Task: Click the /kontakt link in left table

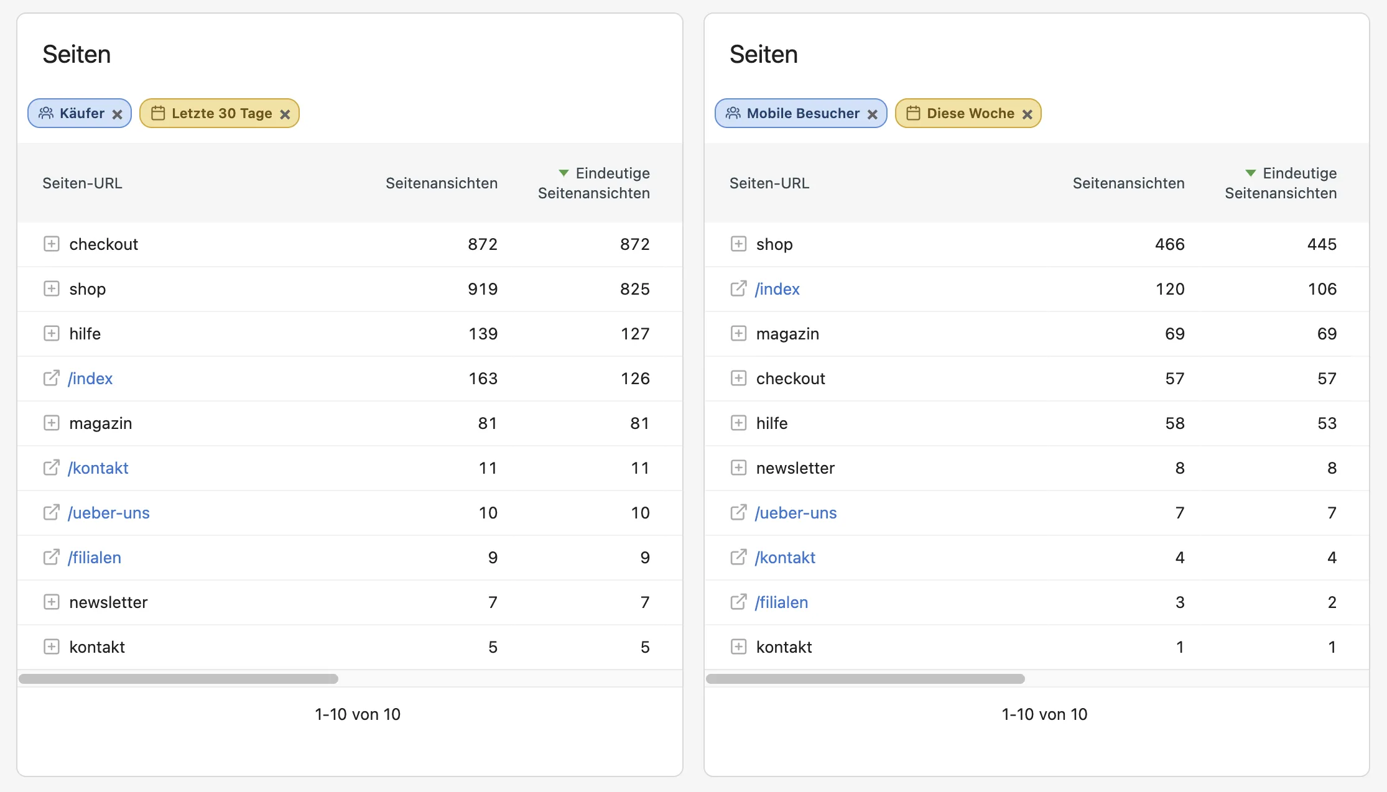Action: 98,468
